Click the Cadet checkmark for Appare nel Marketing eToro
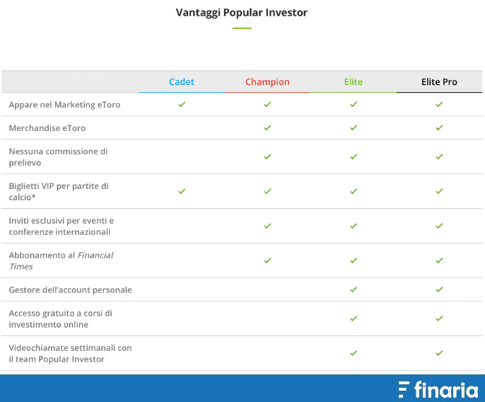The image size is (485, 402). (182, 104)
